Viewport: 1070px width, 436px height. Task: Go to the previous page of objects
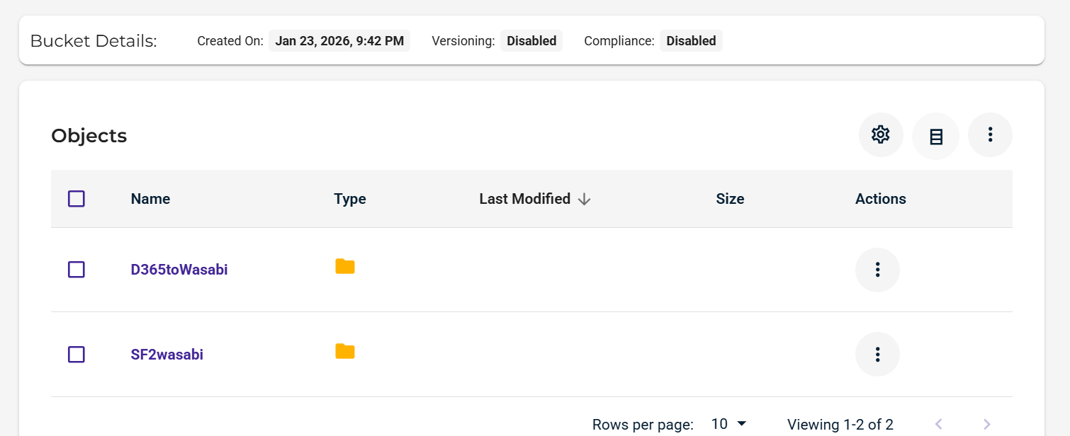pyautogui.click(x=939, y=424)
